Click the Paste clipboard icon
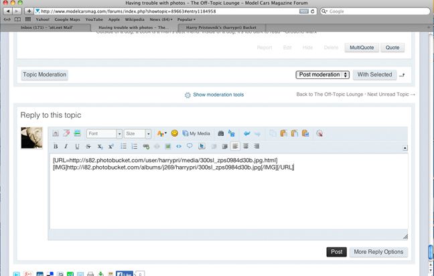The image size is (434, 276). coord(283,133)
